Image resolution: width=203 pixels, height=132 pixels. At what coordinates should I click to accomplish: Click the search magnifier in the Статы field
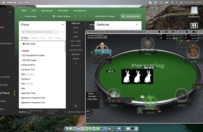(23, 32)
